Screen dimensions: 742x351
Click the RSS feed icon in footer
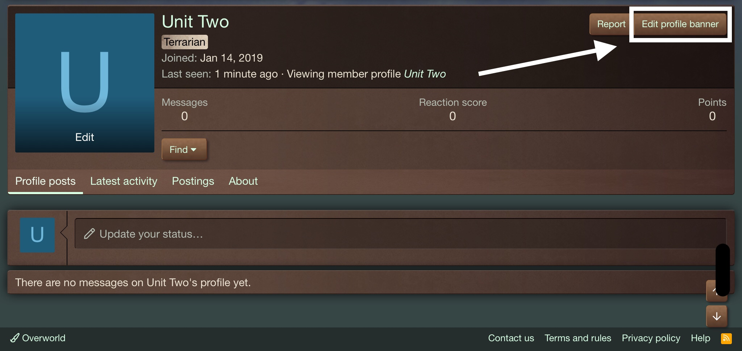726,338
